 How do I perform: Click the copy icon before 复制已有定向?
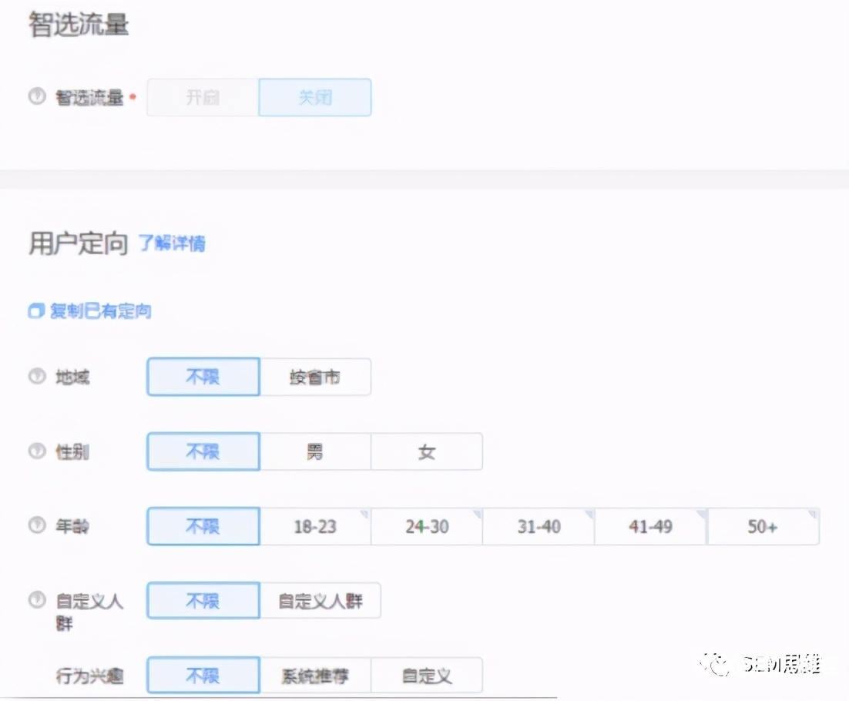tap(36, 310)
